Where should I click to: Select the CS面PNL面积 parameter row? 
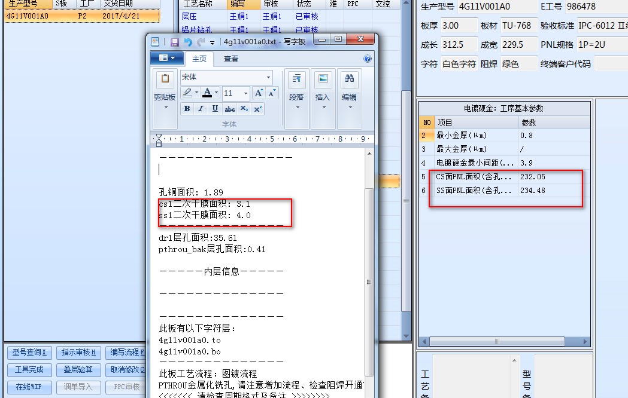point(505,177)
